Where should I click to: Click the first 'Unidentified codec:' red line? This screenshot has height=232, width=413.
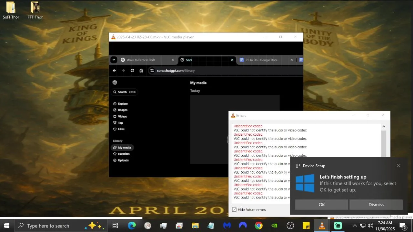click(x=248, y=126)
